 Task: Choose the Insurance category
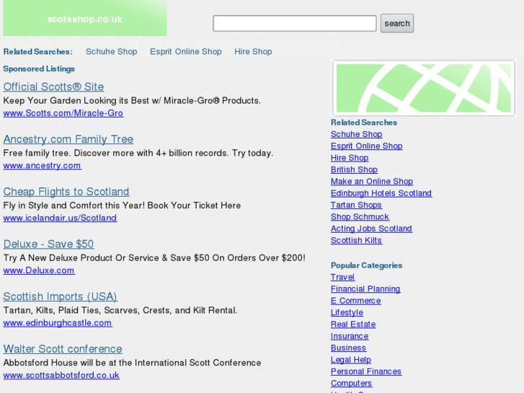point(350,336)
